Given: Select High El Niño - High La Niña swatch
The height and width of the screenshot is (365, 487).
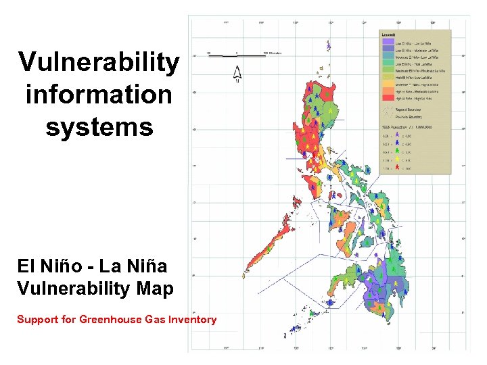Looking at the screenshot, I should coord(388,97).
